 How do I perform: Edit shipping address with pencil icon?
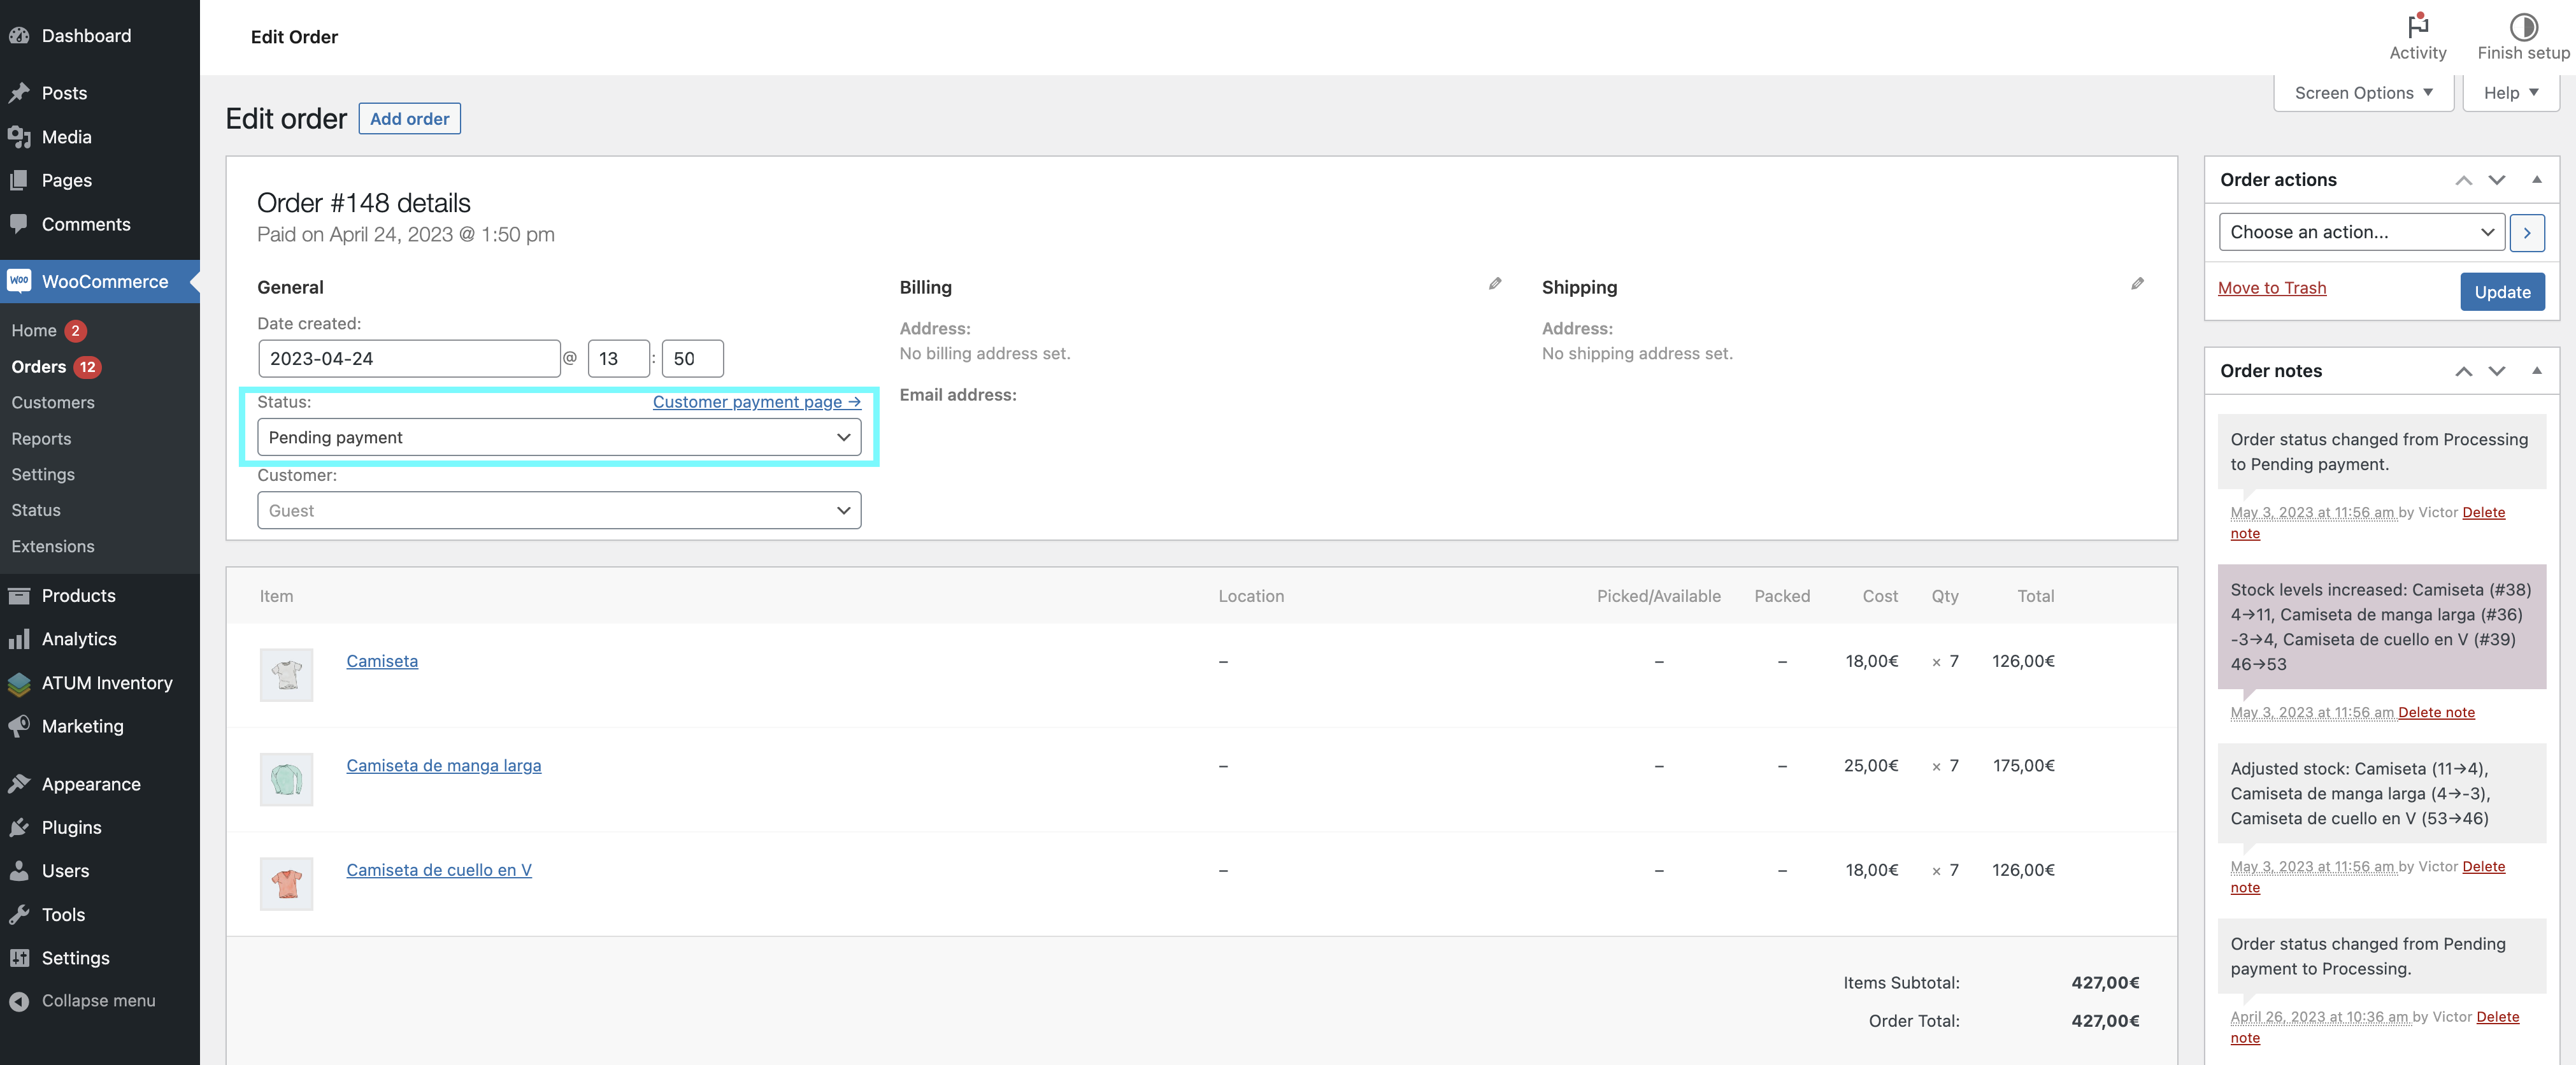2137,284
